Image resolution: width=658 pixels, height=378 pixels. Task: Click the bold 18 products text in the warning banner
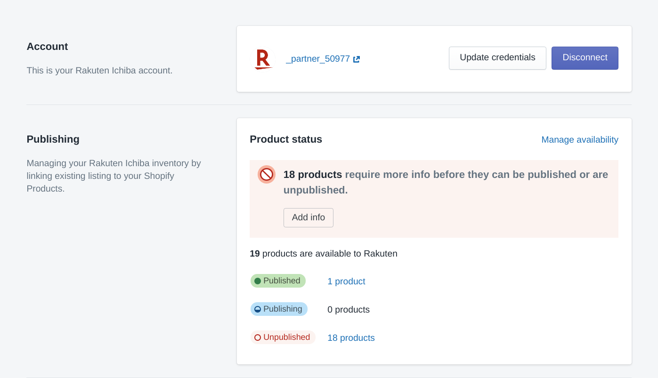tap(313, 175)
